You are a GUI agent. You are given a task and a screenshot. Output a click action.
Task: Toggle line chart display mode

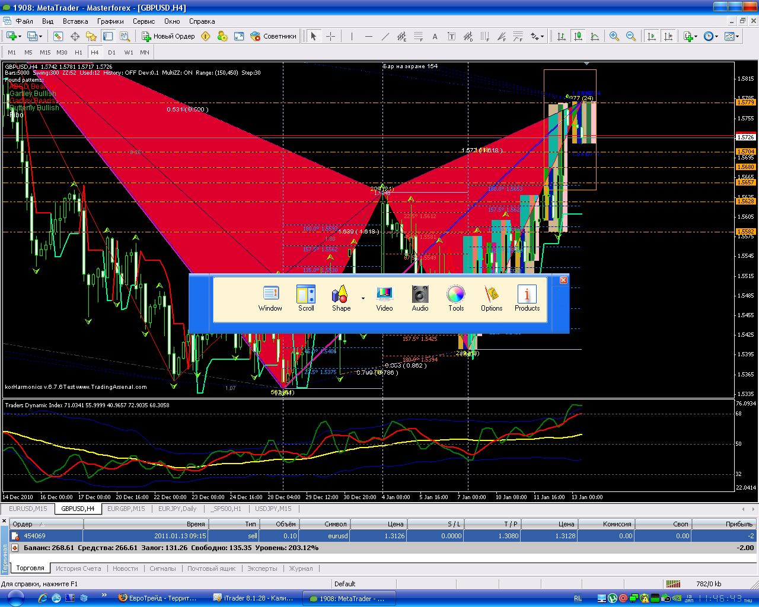(594, 36)
